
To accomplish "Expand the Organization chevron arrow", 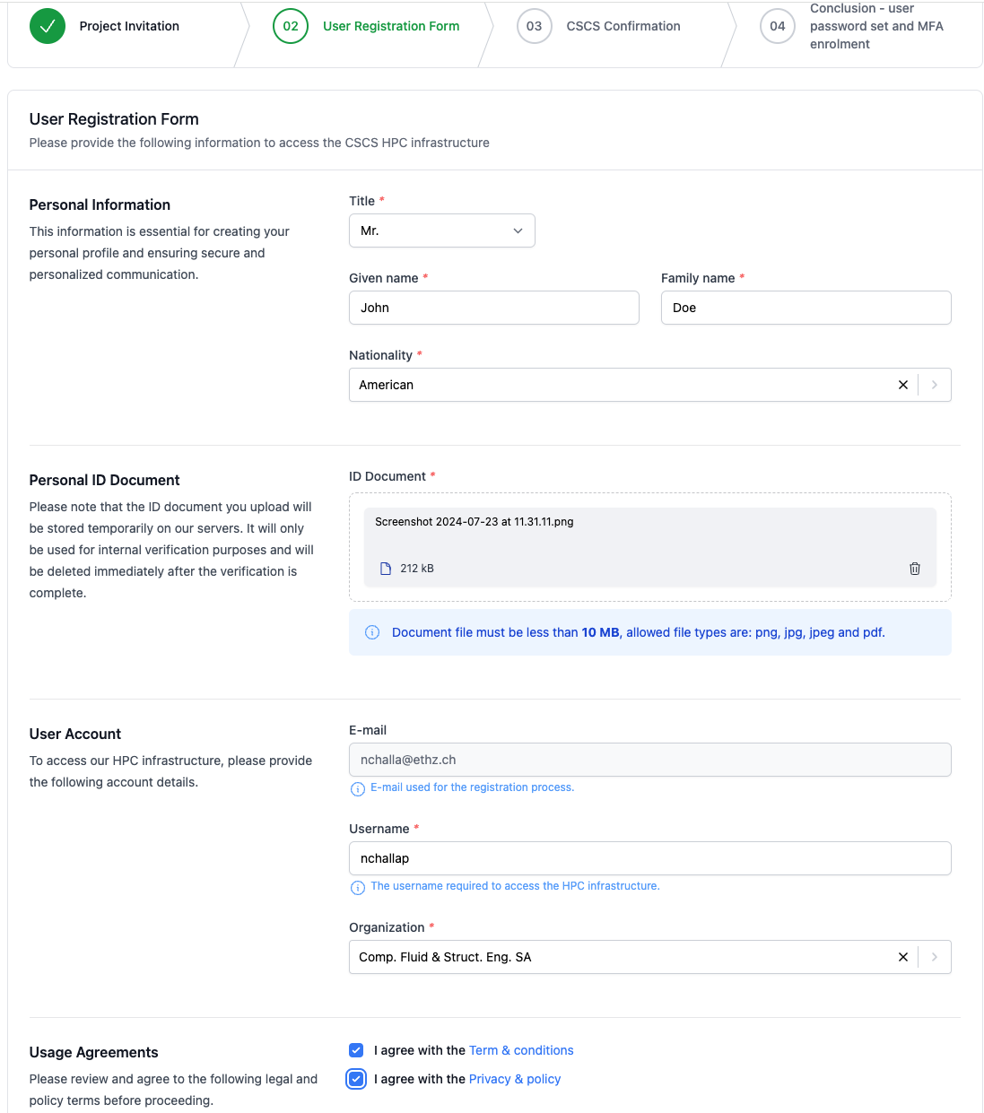I will 934,957.
